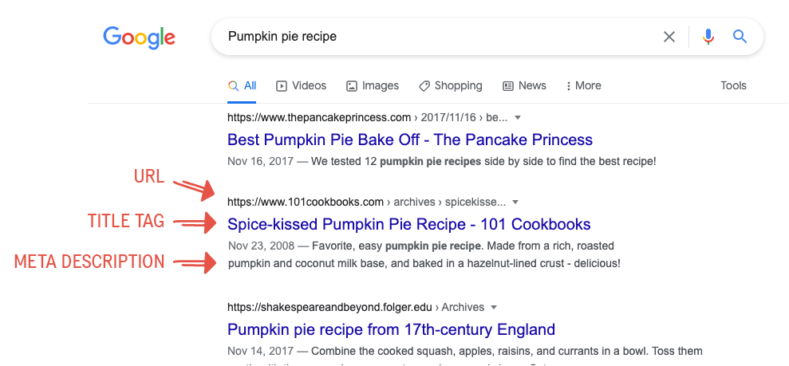The height and width of the screenshot is (366, 789).
Task: Open the Images tab
Action: 373,85
